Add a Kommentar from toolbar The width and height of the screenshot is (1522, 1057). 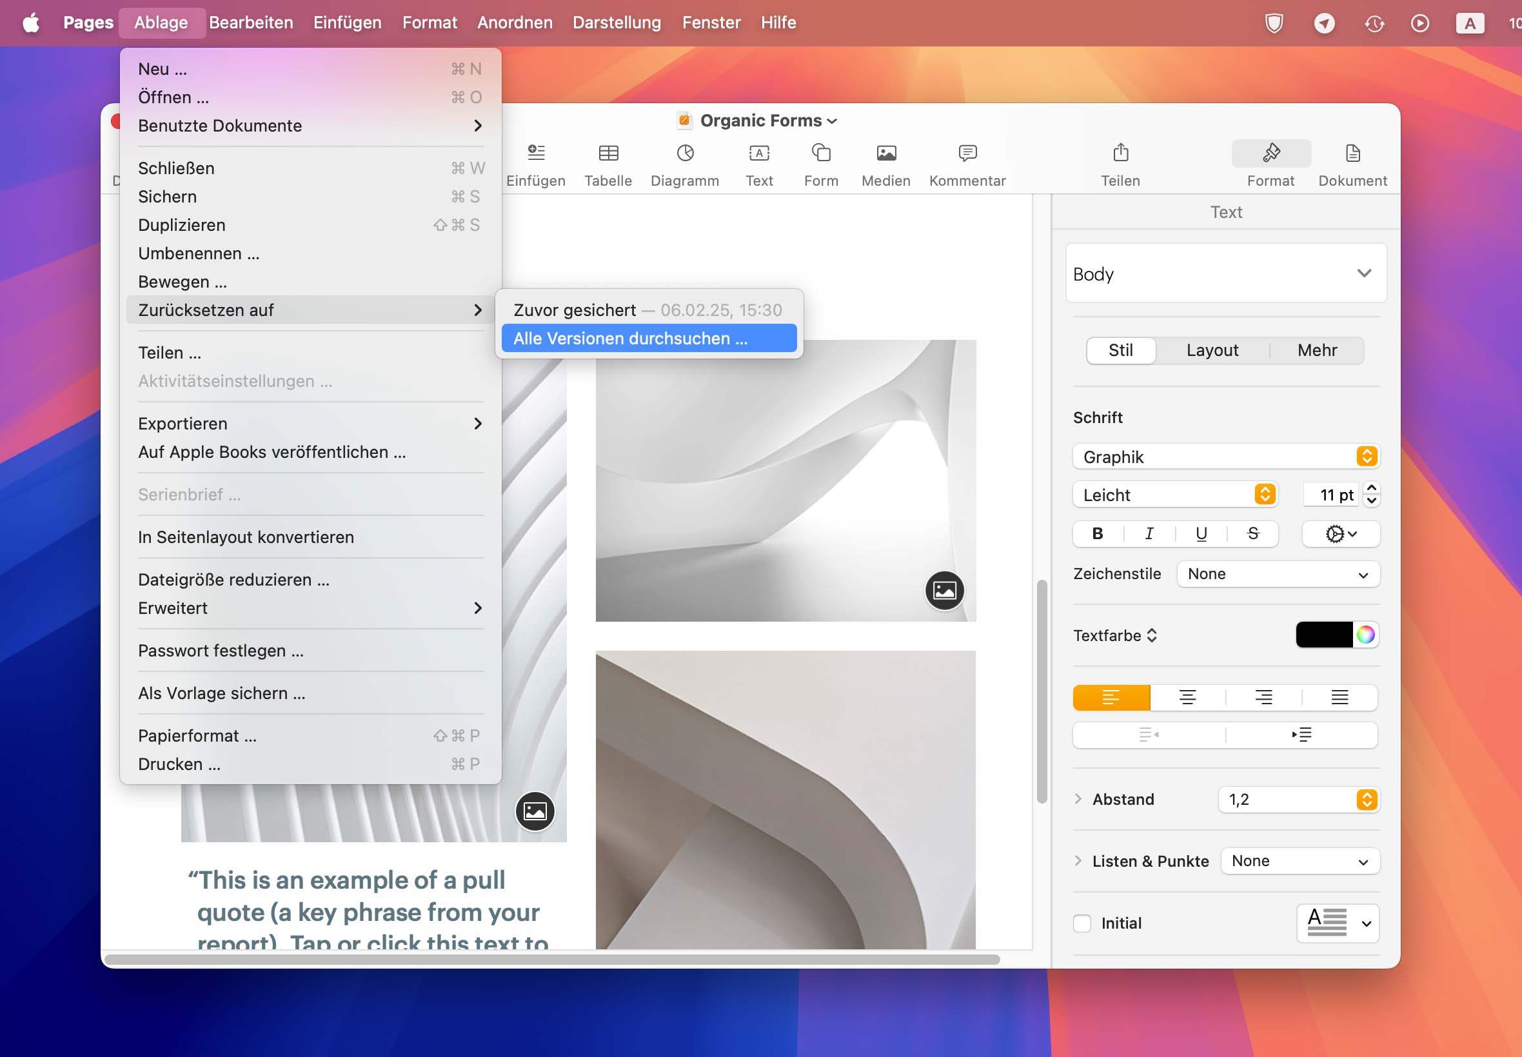(x=967, y=153)
